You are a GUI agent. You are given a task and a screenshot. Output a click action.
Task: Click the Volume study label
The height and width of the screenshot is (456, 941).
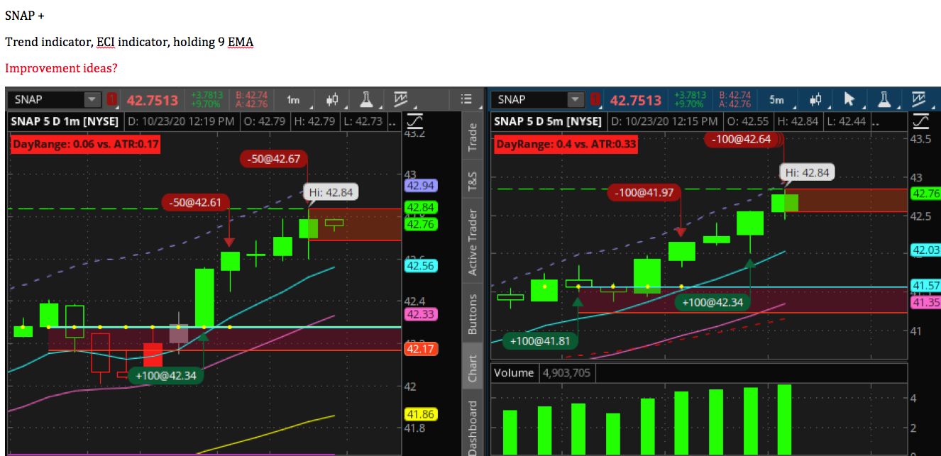514,373
